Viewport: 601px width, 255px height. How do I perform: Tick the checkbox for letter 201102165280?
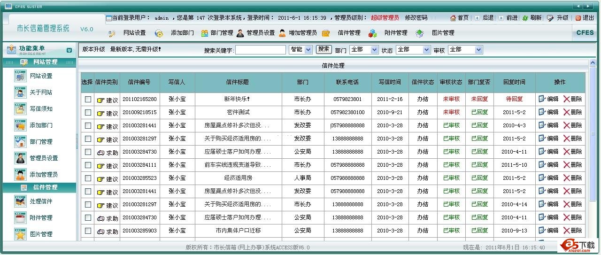tap(88, 100)
